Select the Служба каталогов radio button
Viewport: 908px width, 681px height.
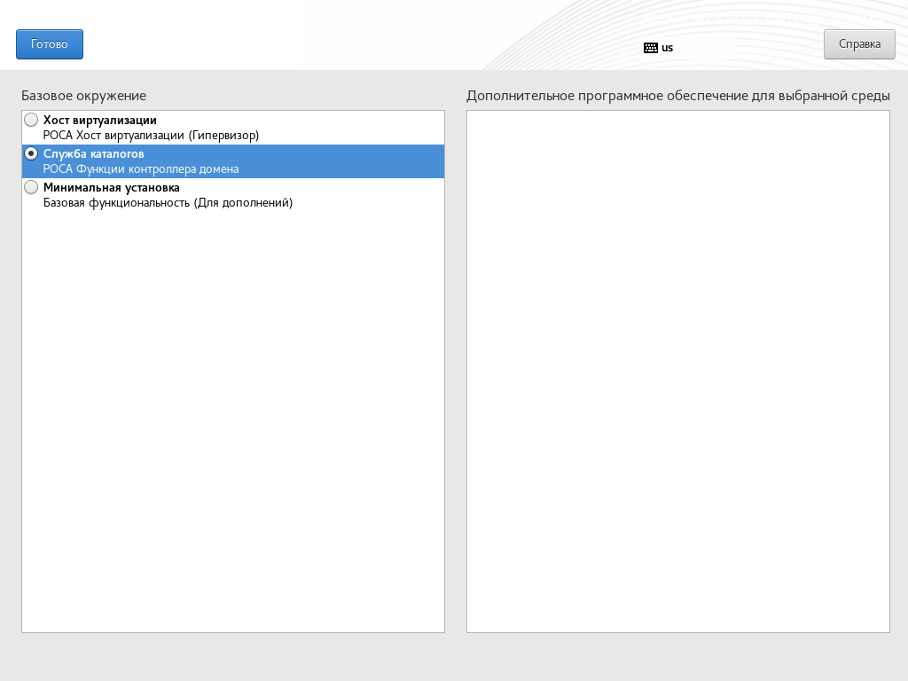click(31, 153)
